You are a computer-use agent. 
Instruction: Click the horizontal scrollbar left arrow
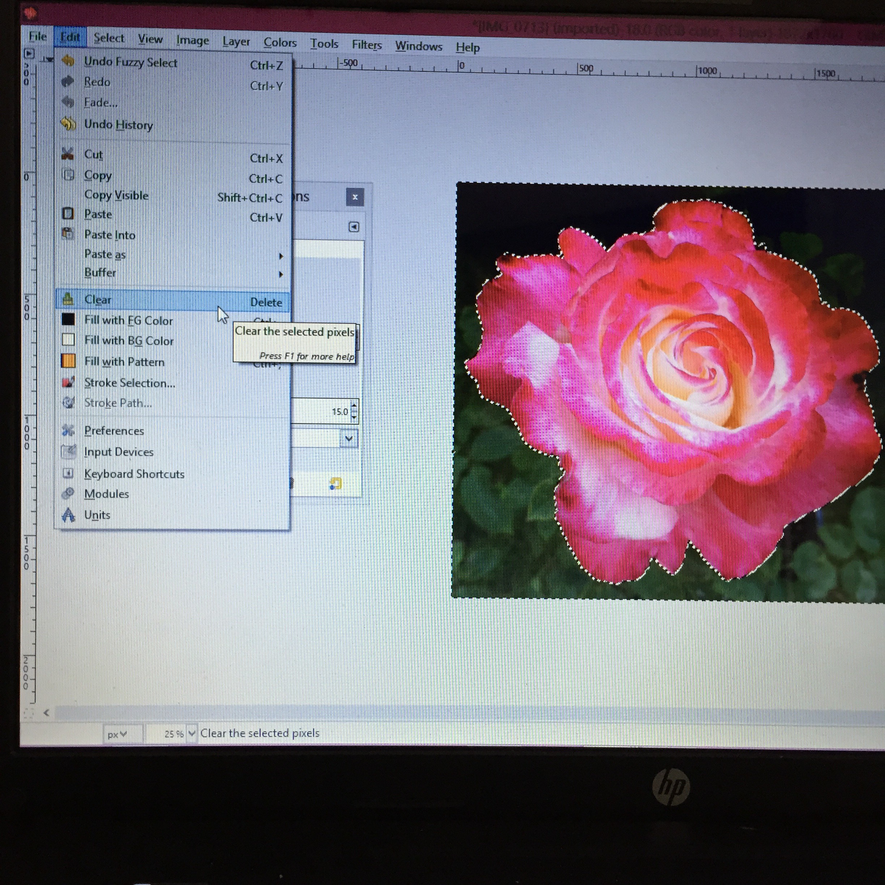pos(46,712)
